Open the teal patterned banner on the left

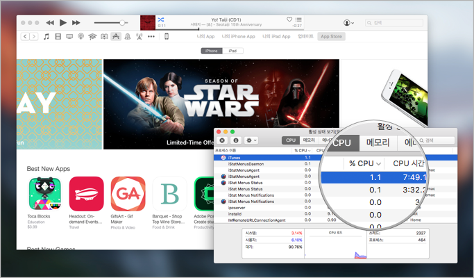59,104
